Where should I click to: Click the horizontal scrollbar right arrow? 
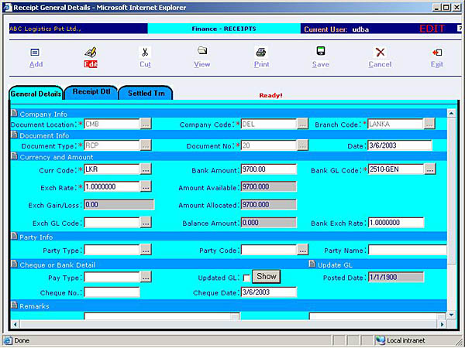(x=443, y=324)
